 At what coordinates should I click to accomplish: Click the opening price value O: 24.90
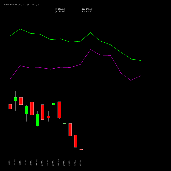tap(60, 12)
